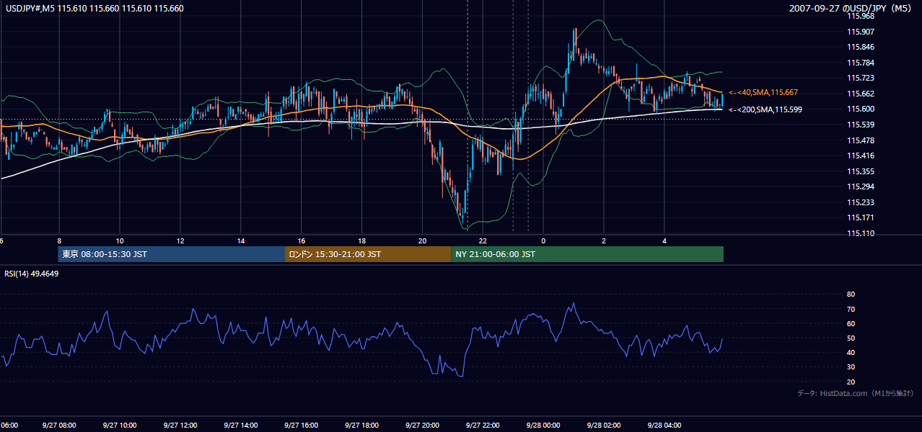Click hour 14 on the price chart time axis
This screenshot has width=922, height=432.
pos(241,240)
